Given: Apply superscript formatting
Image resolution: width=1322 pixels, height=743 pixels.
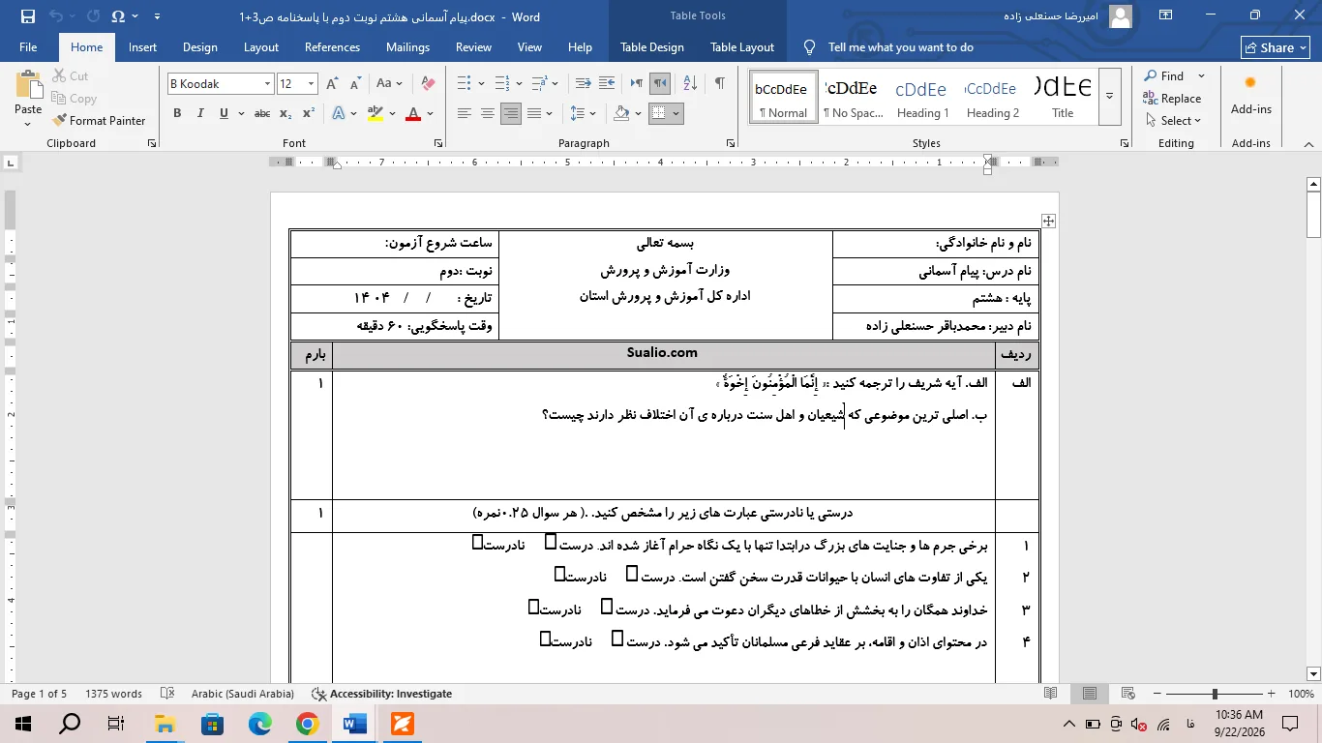Looking at the screenshot, I should 309,113.
